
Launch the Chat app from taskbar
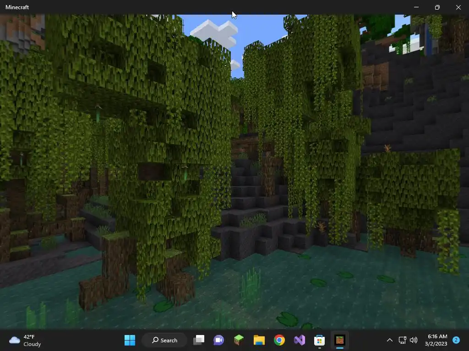(218, 340)
